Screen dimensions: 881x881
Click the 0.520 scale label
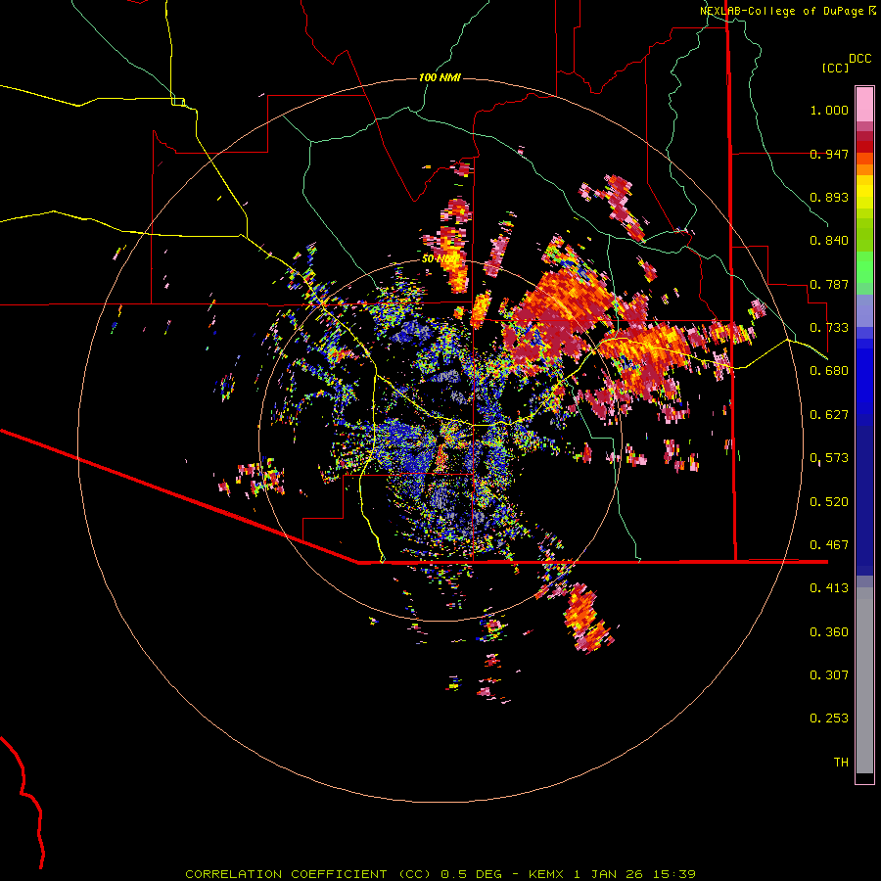point(829,502)
